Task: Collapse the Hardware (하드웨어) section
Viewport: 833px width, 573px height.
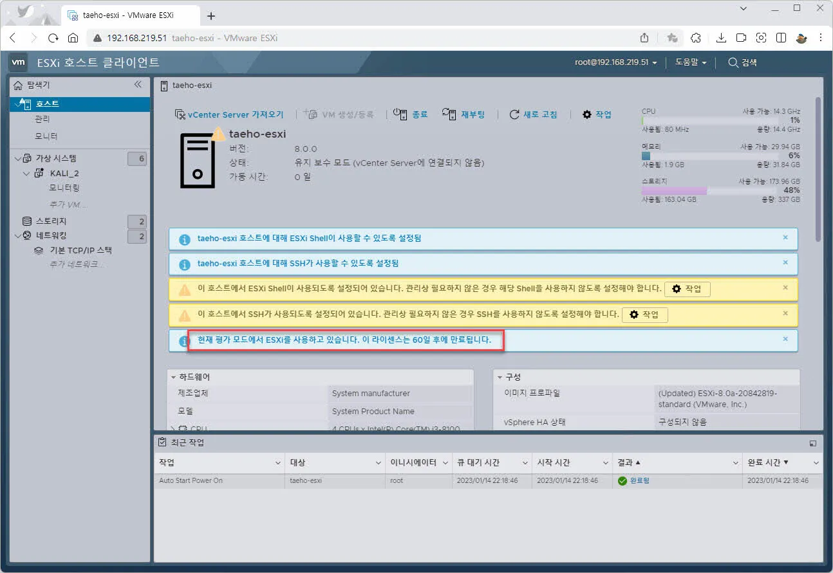Action: pyautogui.click(x=174, y=377)
